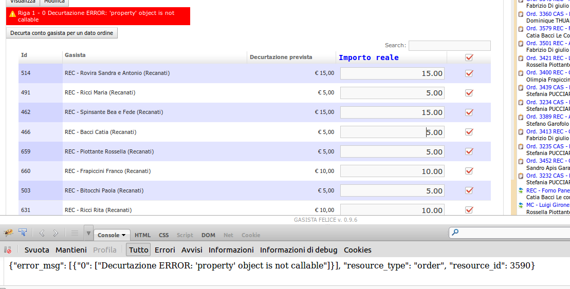Open the Firebug lines menu icon

point(75,233)
